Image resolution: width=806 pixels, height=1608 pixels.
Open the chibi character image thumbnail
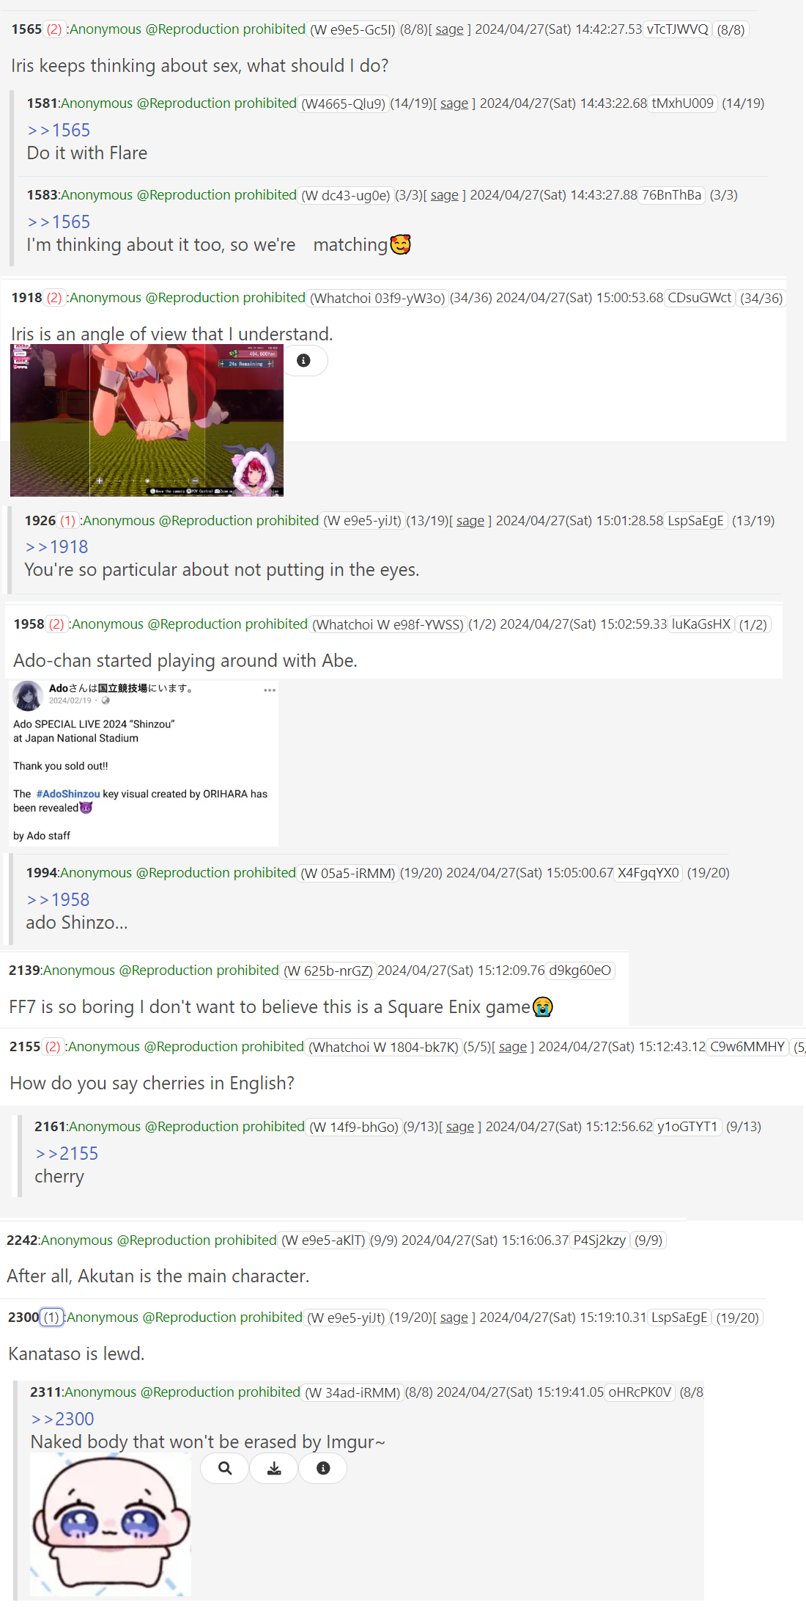click(x=111, y=1525)
